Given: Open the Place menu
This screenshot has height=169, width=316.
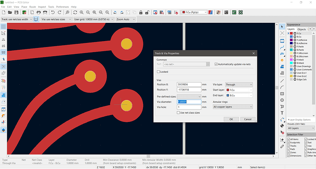Looking at the screenshot, I should 24,7.
